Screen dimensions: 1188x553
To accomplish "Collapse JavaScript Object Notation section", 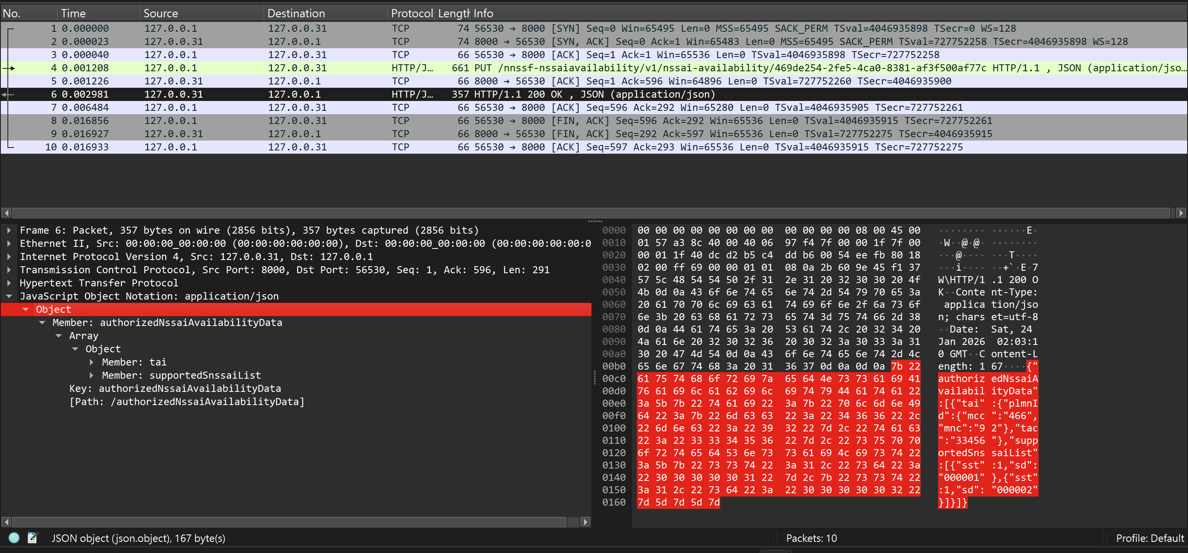I will (x=9, y=296).
